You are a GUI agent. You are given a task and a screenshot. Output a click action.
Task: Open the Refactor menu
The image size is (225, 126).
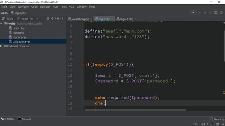[45, 7]
